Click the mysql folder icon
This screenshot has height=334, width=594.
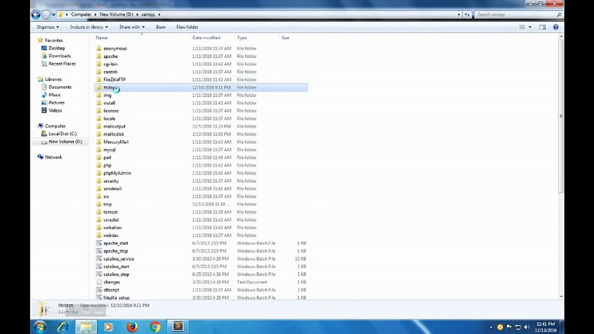click(99, 150)
